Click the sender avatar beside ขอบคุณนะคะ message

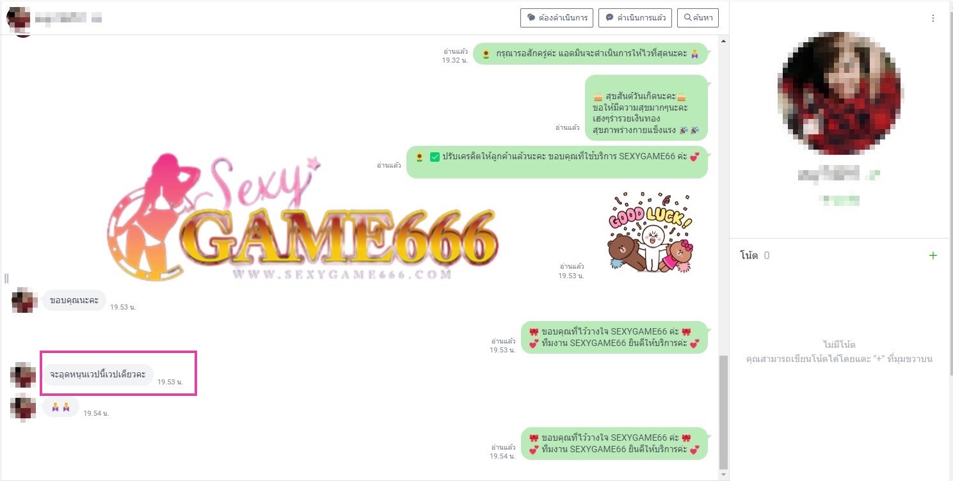tap(24, 300)
